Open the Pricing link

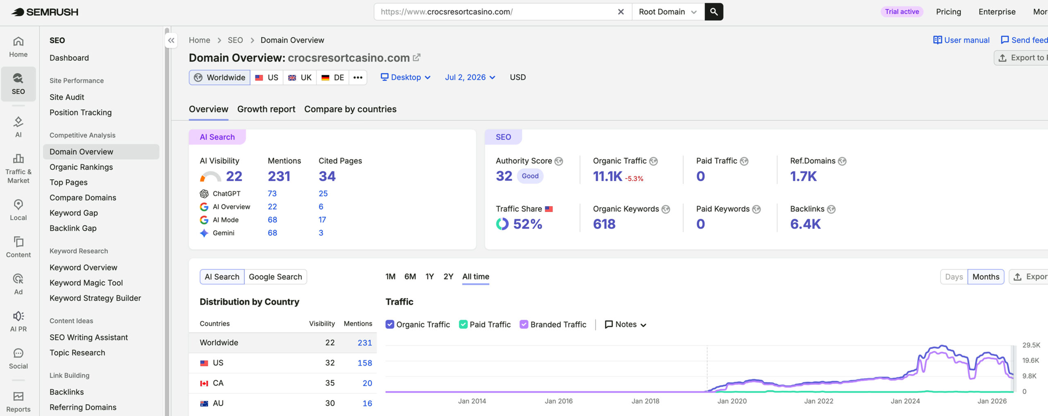point(949,12)
